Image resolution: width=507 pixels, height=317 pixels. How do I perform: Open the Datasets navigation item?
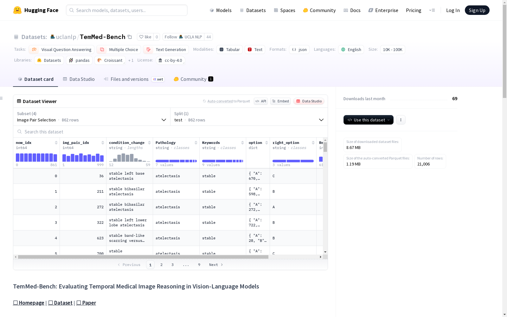253,10
